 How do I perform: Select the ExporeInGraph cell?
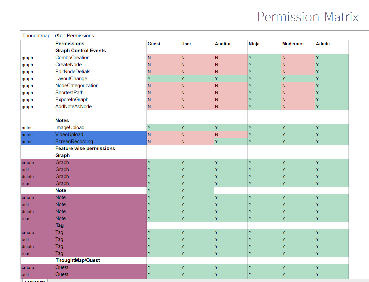[x=100, y=100]
